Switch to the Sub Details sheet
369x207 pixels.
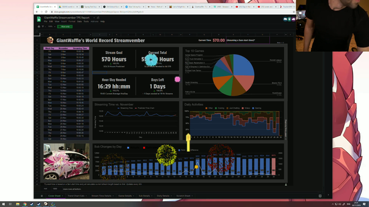[144, 195]
